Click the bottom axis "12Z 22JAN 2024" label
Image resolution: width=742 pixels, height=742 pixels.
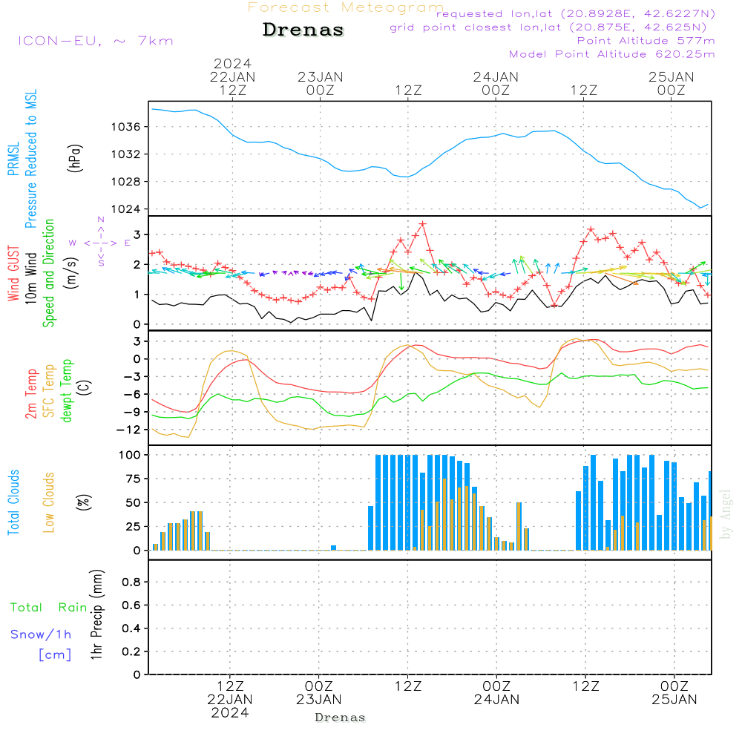click(x=230, y=700)
